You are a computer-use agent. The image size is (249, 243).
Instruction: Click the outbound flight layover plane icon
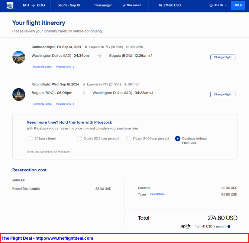pos(86,47)
